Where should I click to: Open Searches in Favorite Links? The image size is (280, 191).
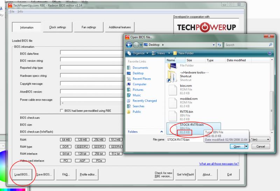tap(138, 106)
